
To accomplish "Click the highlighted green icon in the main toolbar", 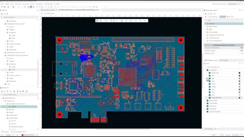I will pyautogui.click(x=31, y=7).
